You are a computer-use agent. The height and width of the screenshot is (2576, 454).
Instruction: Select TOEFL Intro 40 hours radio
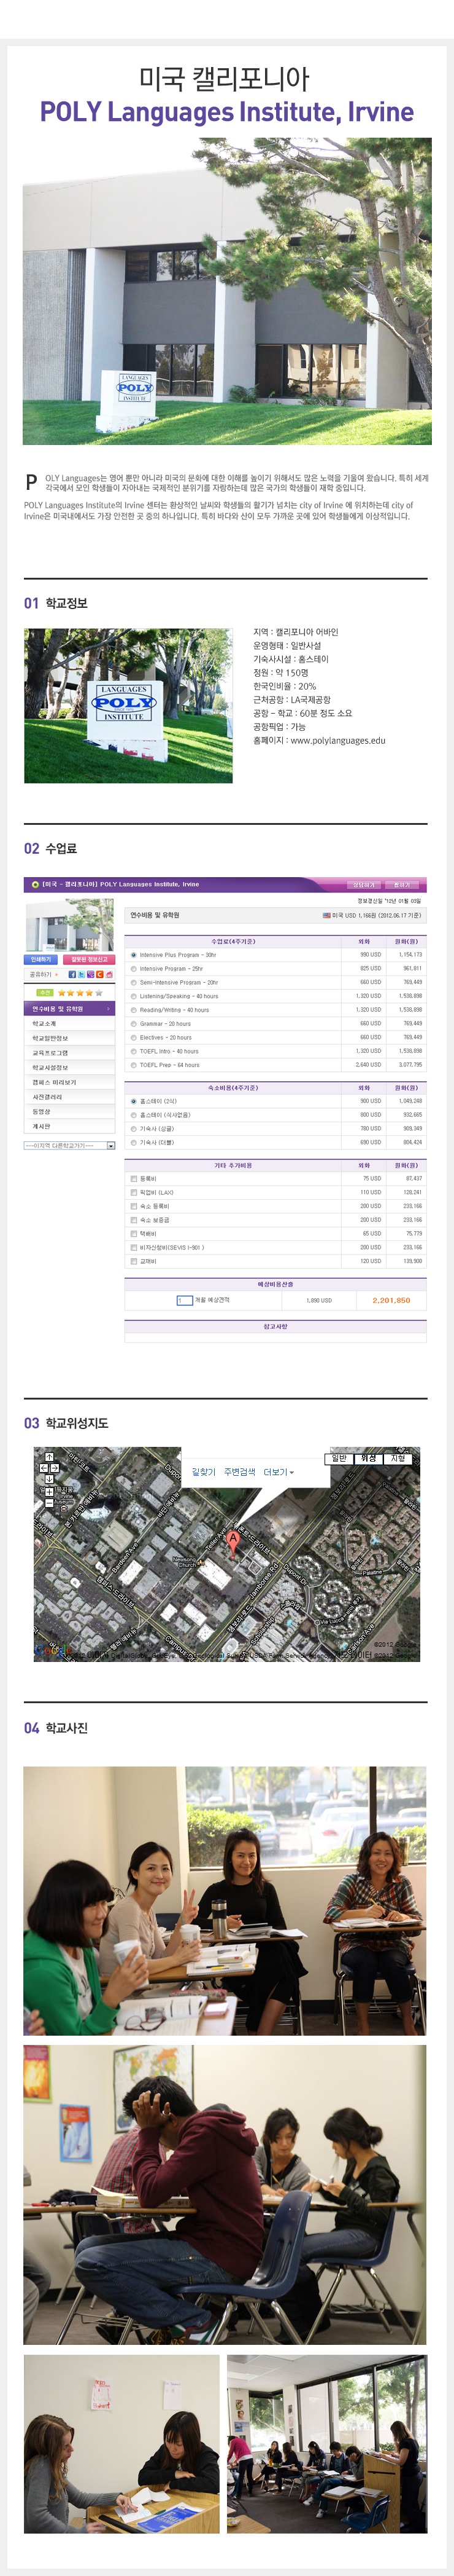tap(134, 1051)
